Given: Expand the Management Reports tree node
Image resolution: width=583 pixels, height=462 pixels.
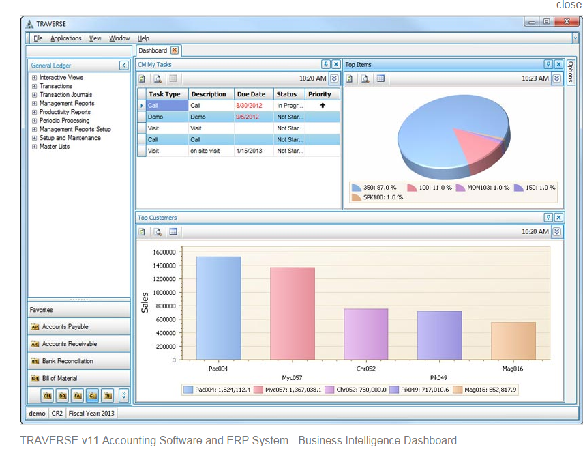Looking at the screenshot, I should (34, 104).
